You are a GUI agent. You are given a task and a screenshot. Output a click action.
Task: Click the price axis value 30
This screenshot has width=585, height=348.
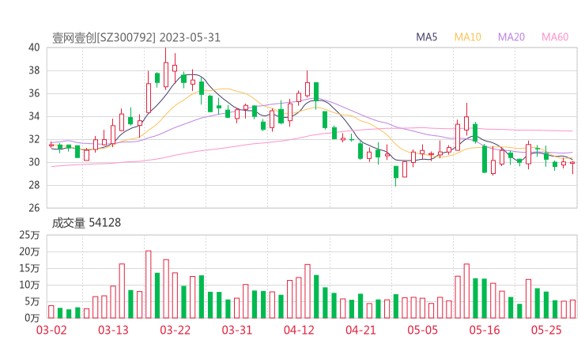pyautogui.click(x=34, y=162)
